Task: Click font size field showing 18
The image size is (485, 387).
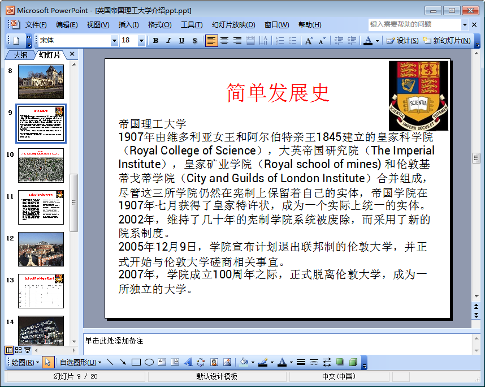Action: pos(129,41)
